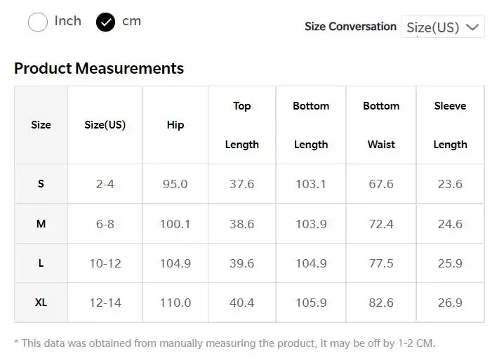Click the Size Conversation label
The height and width of the screenshot is (363, 492).
click(x=350, y=27)
